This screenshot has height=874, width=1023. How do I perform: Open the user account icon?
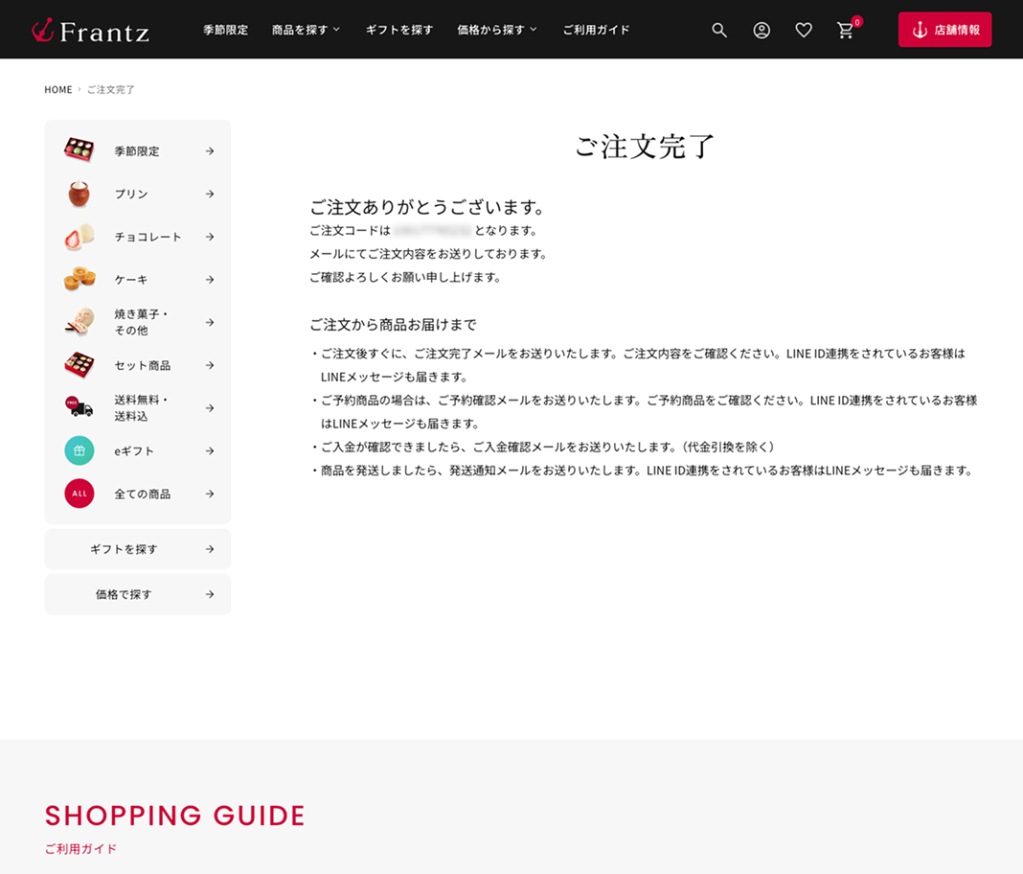click(762, 31)
